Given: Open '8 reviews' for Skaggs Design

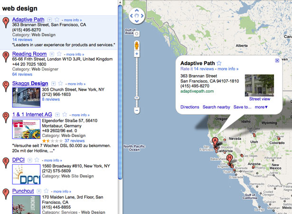Looking at the screenshot, I should [x=51, y=99].
